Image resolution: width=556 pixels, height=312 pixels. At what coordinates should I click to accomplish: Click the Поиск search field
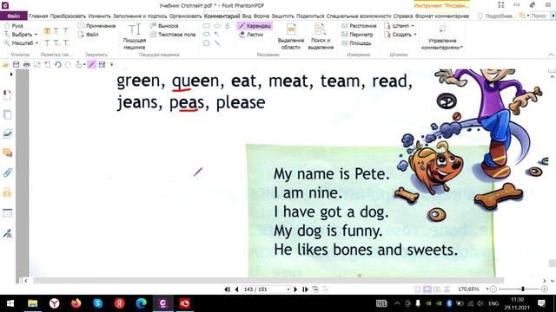[539, 16]
